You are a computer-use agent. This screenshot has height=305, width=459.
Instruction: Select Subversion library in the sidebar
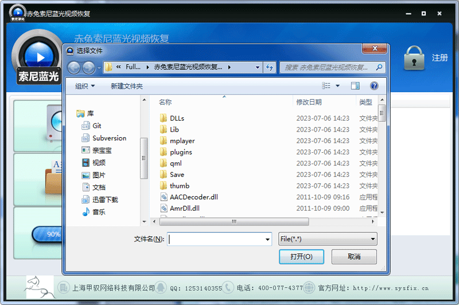coord(104,138)
